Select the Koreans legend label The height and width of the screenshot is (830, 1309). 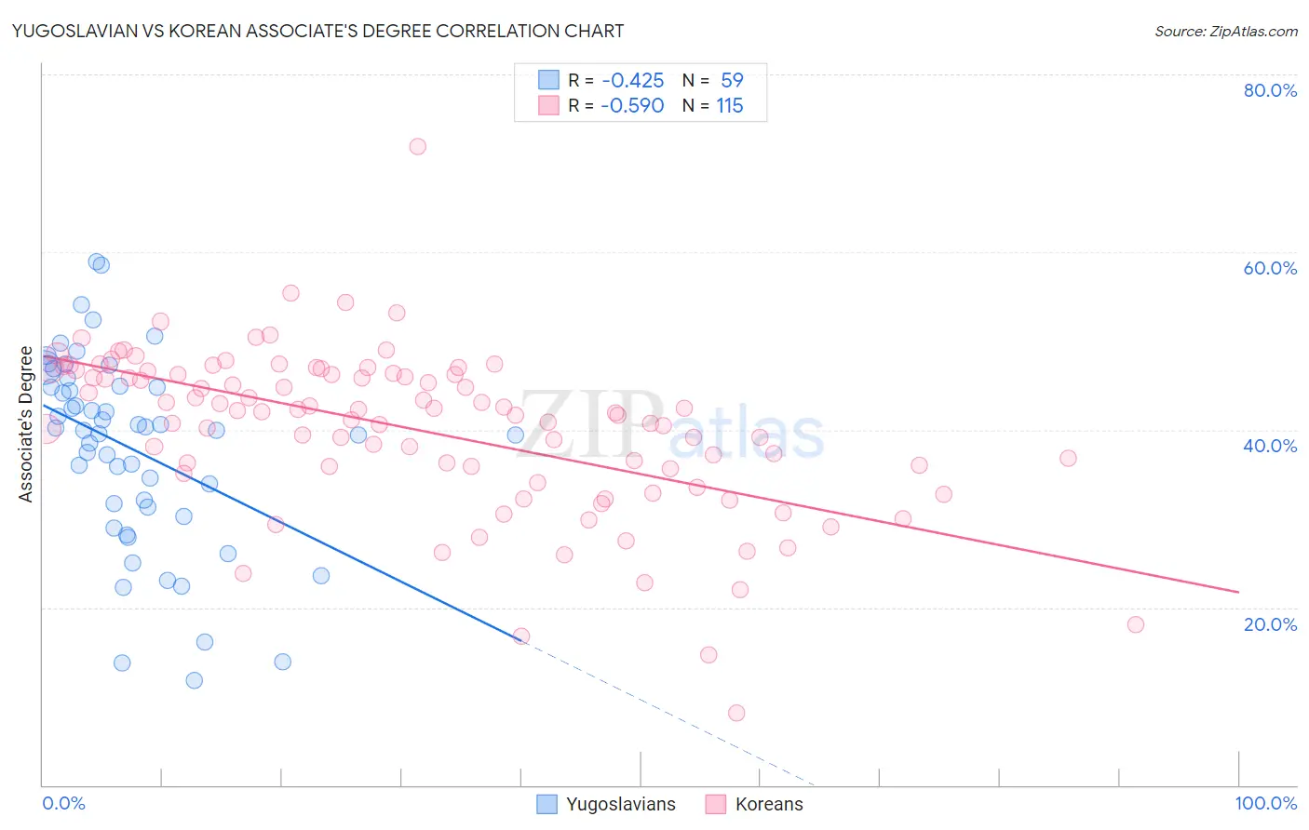coord(769,804)
